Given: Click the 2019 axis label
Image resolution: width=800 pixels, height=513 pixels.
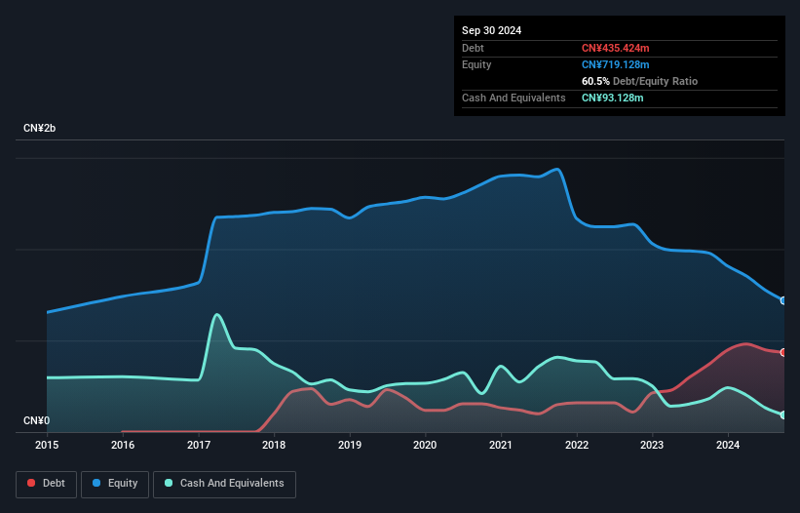Looking at the screenshot, I should (x=350, y=445).
